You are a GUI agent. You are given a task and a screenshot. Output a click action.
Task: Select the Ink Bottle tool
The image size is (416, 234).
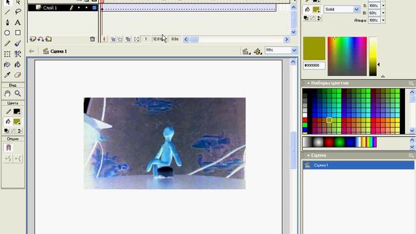point(7,64)
